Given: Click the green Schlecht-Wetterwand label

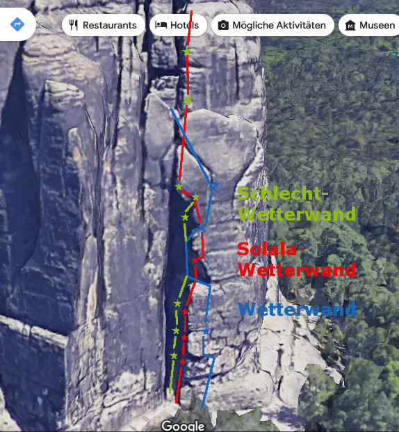Looking at the screenshot, I should point(297,204).
